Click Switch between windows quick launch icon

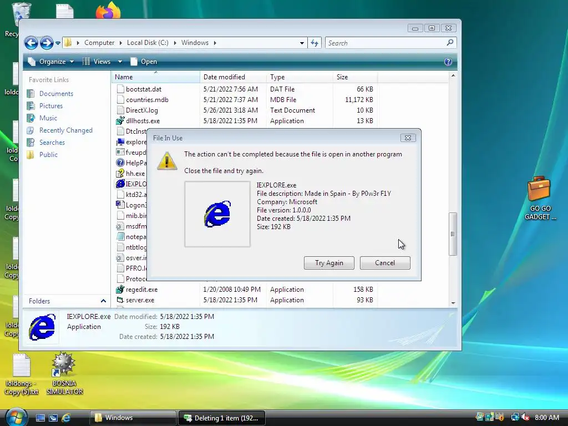(53, 418)
